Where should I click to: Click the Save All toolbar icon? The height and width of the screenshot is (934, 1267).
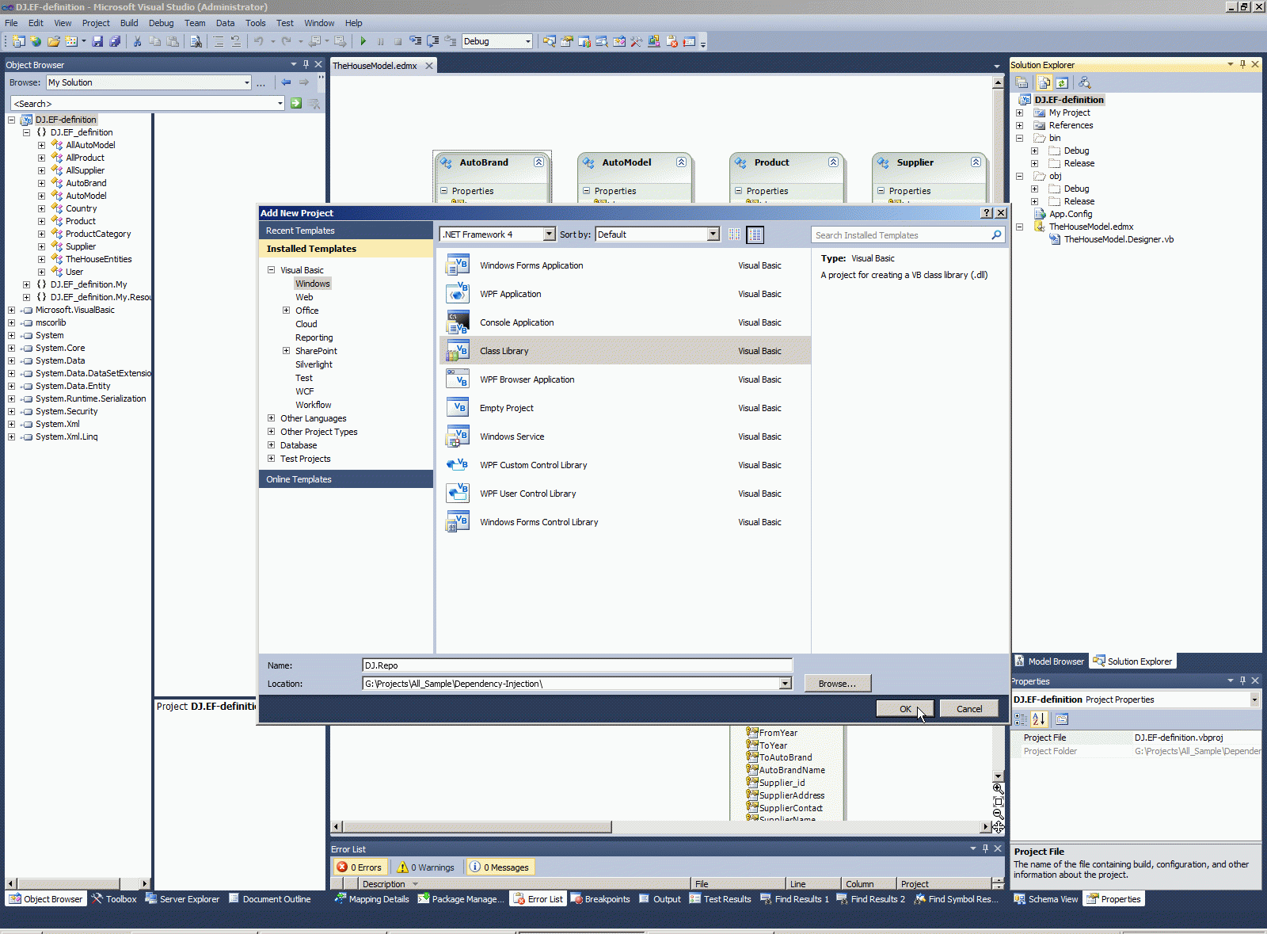[115, 41]
